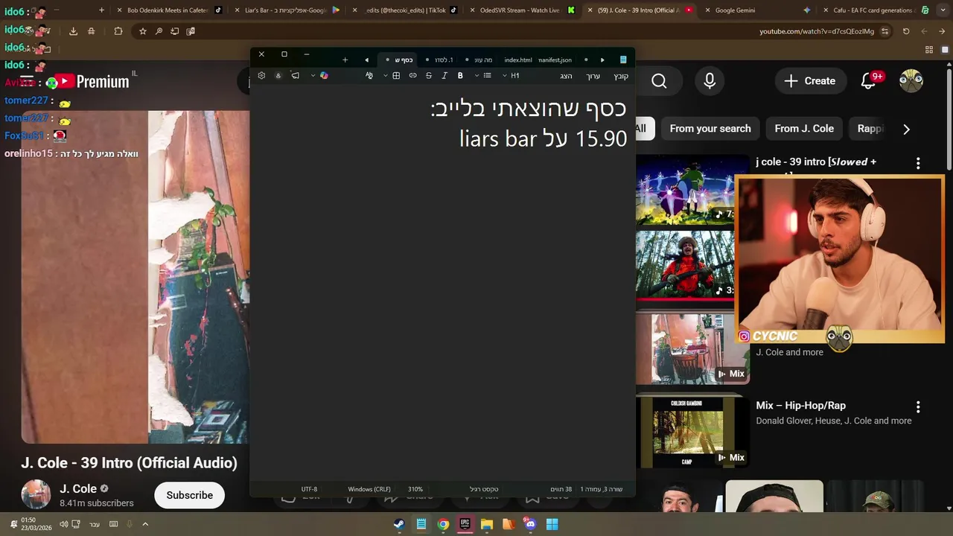Open the Mix – Hip-Hop/Rap title link
Screen dimensions: 953x536
800,406
